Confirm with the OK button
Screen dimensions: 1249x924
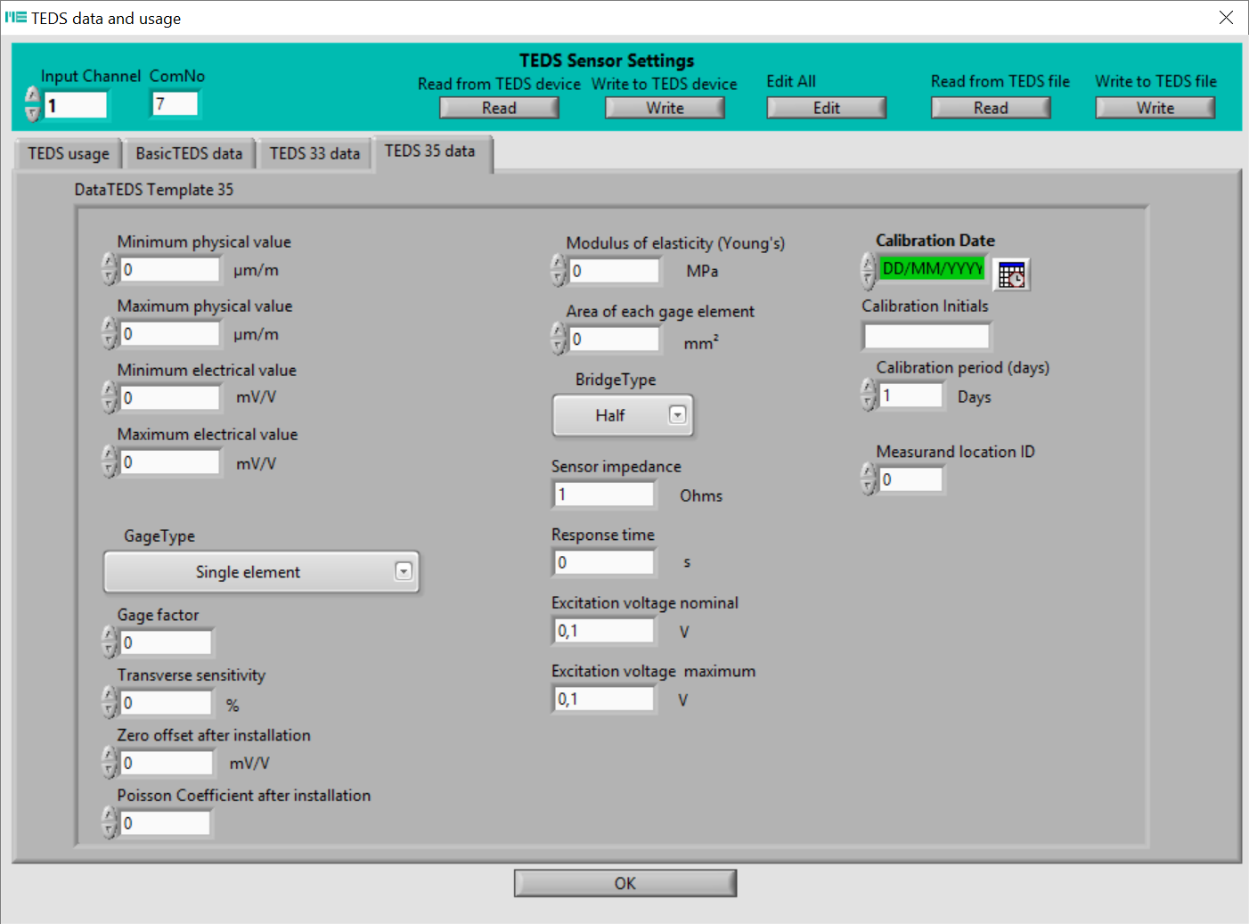click(x=624, y=883)
